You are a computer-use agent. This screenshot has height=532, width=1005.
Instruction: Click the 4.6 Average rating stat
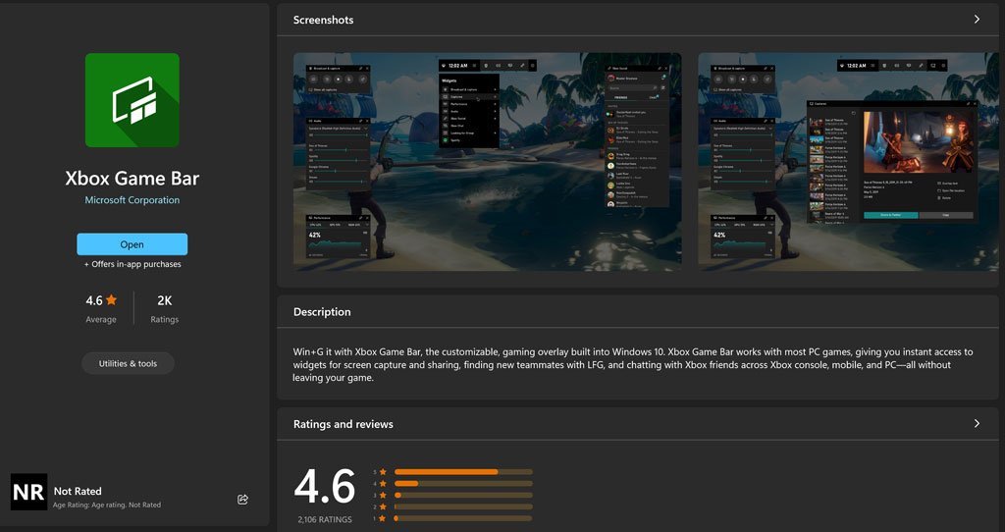101,308
